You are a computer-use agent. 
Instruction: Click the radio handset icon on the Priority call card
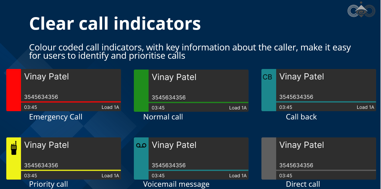pyautogui.click(x=14, y=148)
